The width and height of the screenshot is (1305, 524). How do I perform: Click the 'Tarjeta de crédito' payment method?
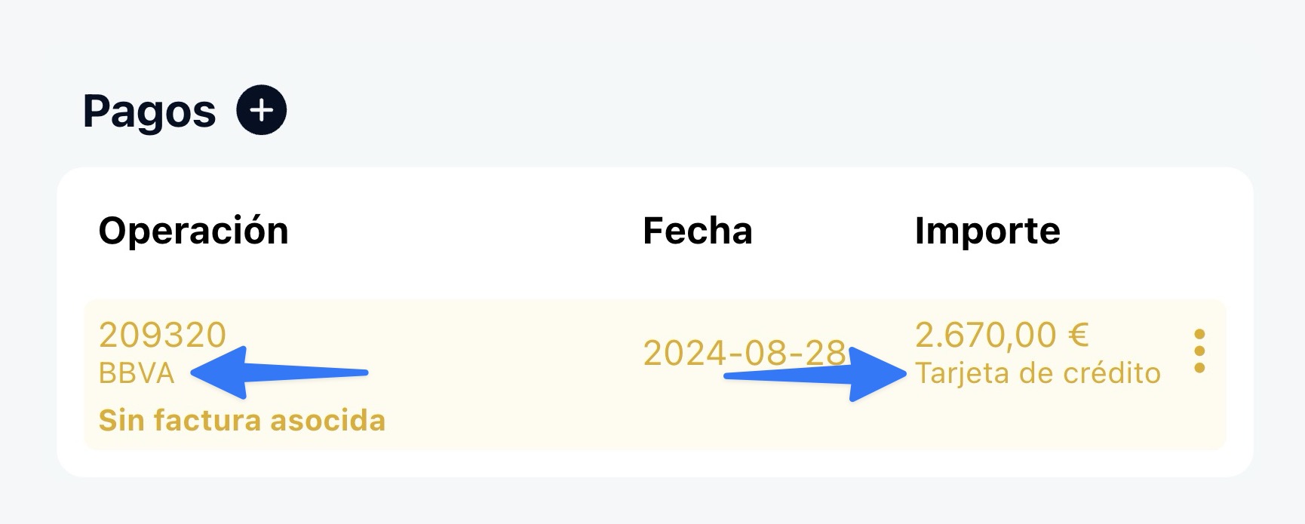point(1037,373)
